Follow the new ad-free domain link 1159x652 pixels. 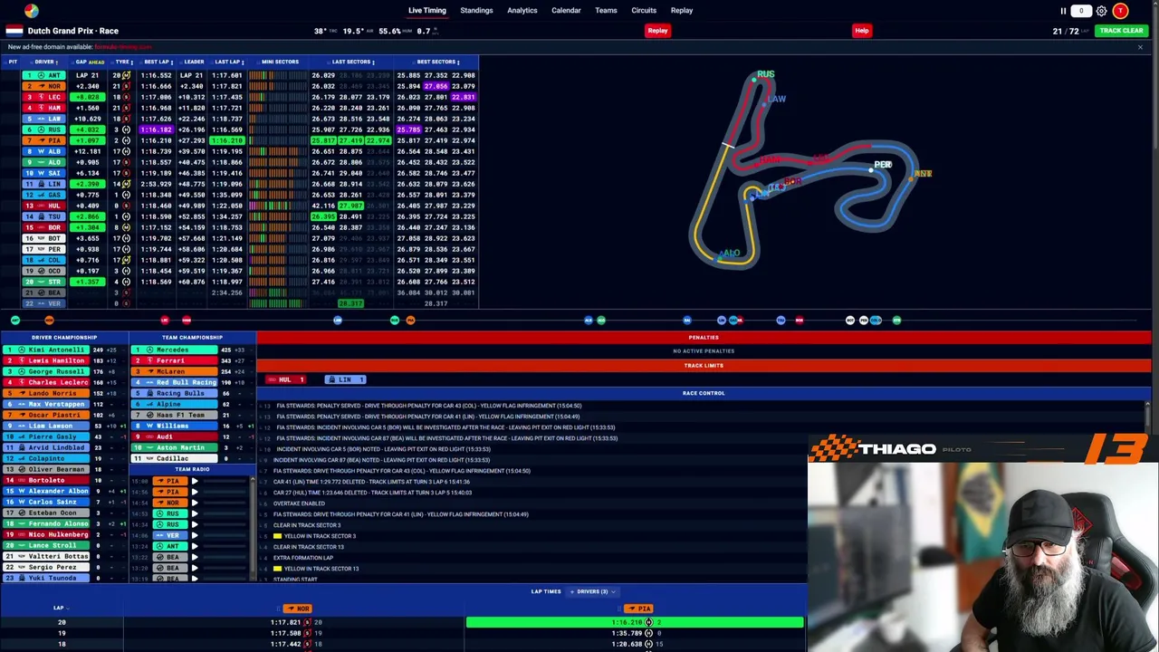(x=122, y=47)
